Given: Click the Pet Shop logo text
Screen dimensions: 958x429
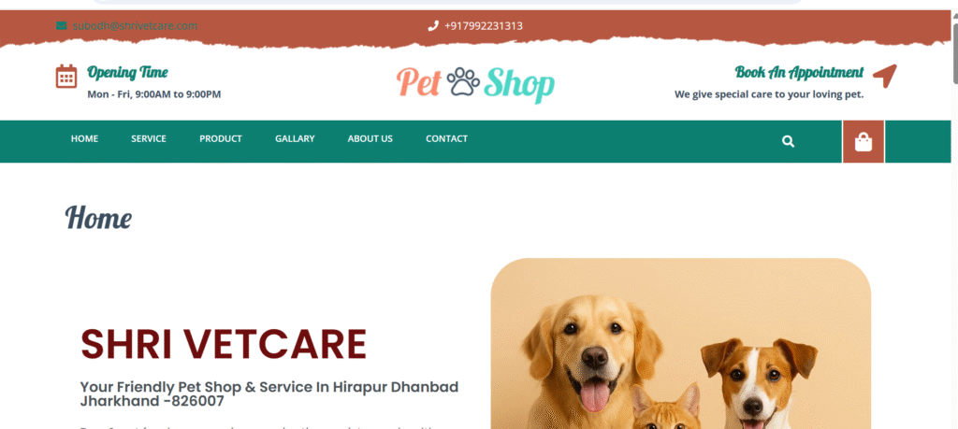Looking at the screenshot, I should 475,83.
